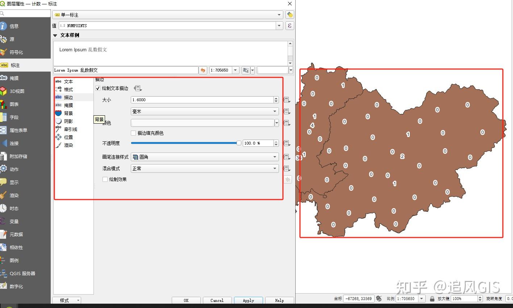Expand the 画笔连接样式 圆角 dropdown
513x308 pixels.
coord(205,157)
